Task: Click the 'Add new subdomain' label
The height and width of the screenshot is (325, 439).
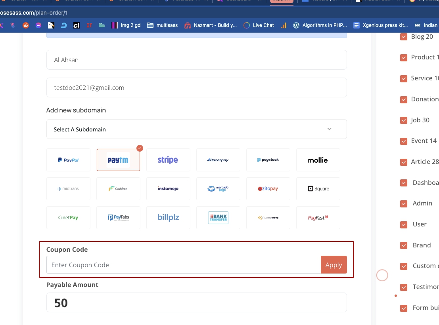Action: coord(76,110)
